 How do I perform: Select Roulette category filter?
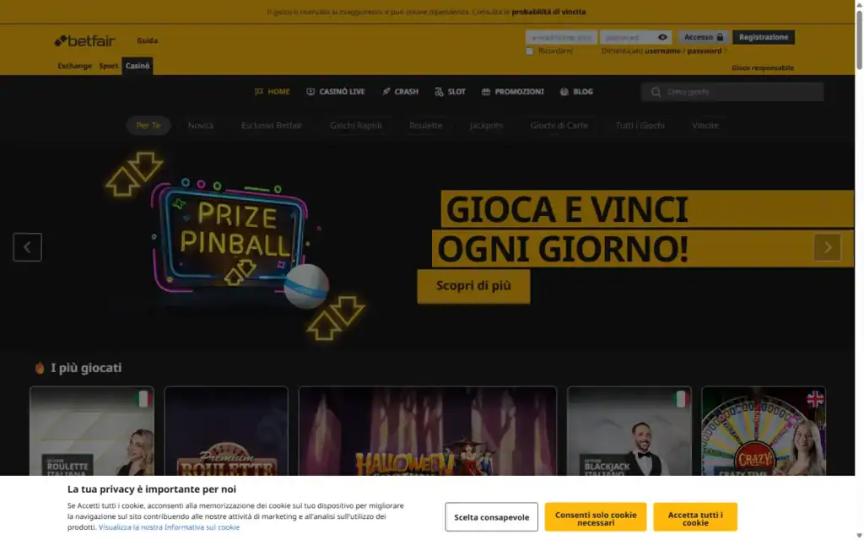(425, 126)
